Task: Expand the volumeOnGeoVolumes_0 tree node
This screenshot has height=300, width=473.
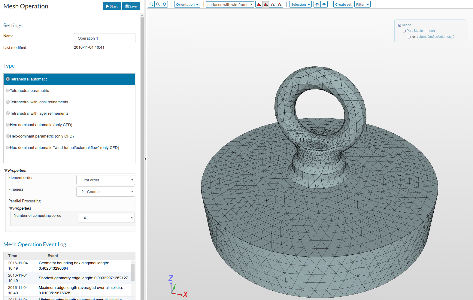Action: [409, 37]
